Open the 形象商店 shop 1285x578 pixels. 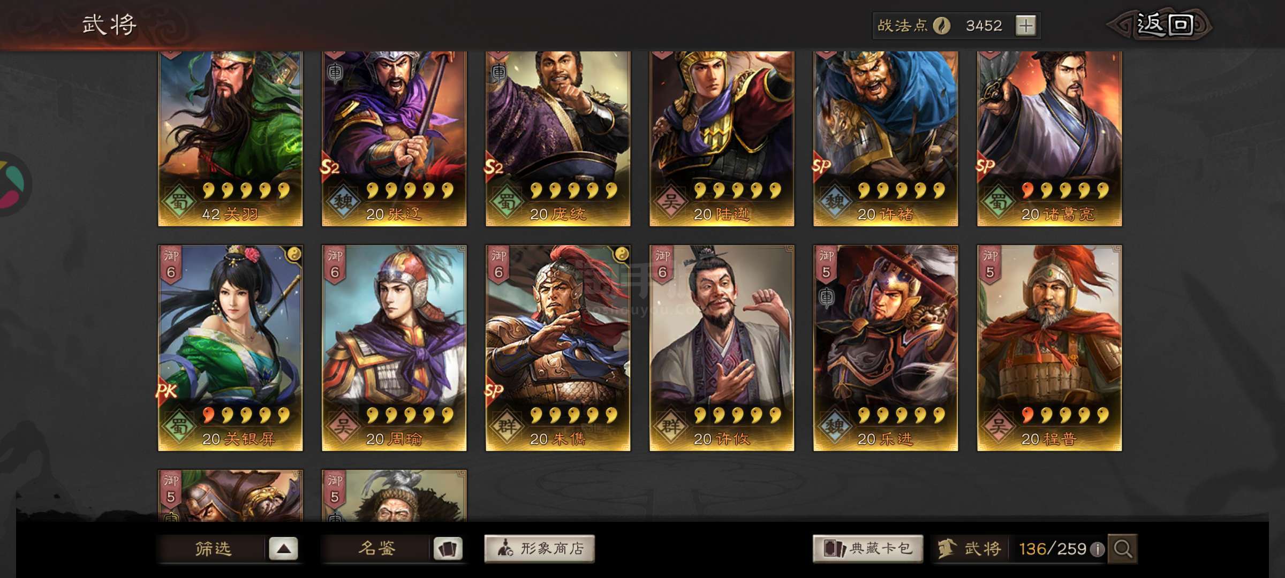[x=539, y=549]
